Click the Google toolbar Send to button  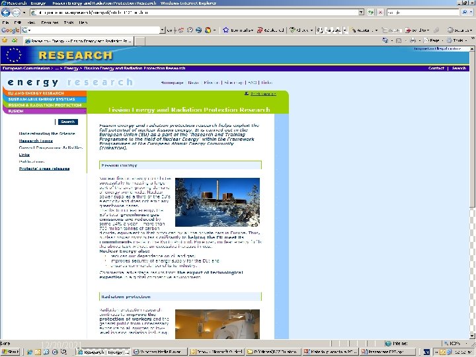(x=417, y=30)
